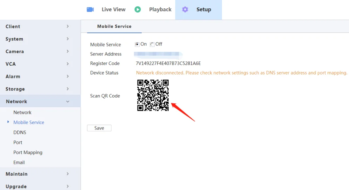
Task: Click the Device Status network disconnected message
Action: [242, 73]
